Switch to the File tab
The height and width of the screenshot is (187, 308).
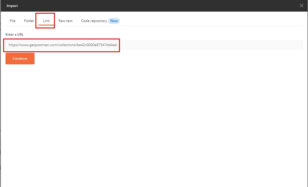tap(12, 21)
